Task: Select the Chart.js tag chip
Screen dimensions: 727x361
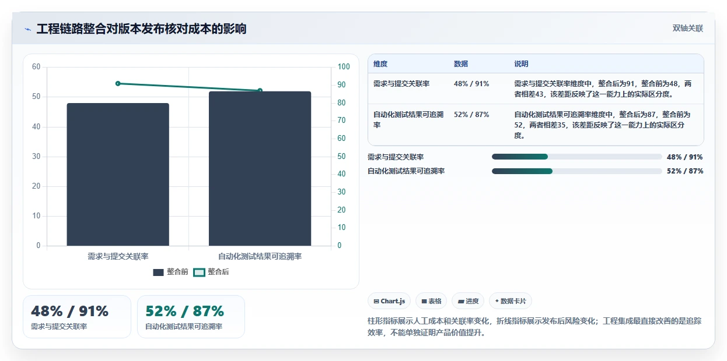Action: [389, 301]
